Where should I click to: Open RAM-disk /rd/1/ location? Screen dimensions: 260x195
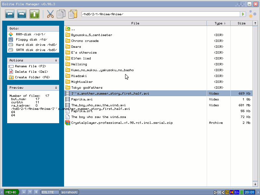(x=30, y=34)
